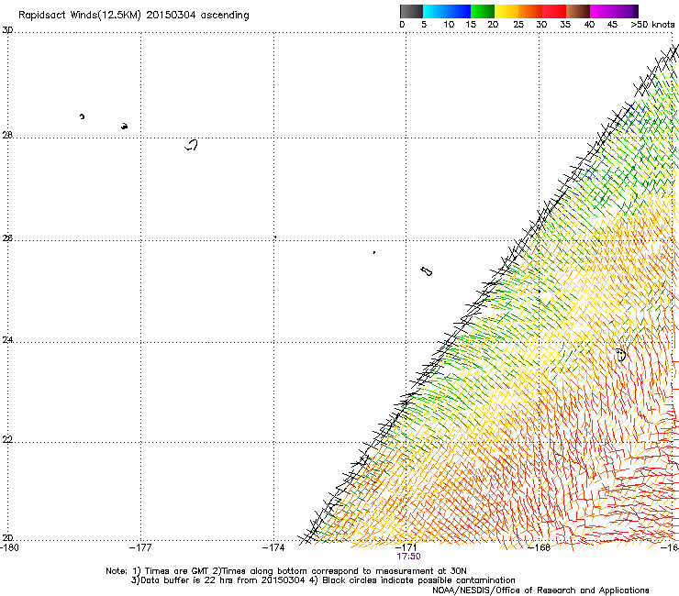The image size is (679, 596).
Task: Select the orange 25-30 knots legend segment
Action: [530, 11]
